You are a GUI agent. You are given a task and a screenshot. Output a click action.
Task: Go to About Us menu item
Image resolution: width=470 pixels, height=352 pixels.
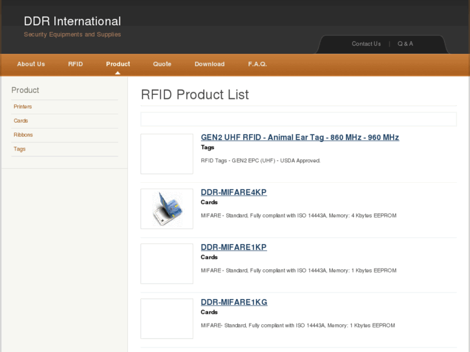coord(31,64)
